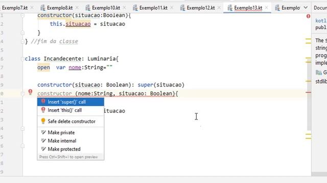Close the Exemplo7.kt tab
The height and width of the screenshot is (183, 327).
pyautogui.click(x=32, y=8)
